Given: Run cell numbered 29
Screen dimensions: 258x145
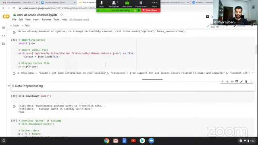Looking at the screenshot, I should tap(14, 96).
